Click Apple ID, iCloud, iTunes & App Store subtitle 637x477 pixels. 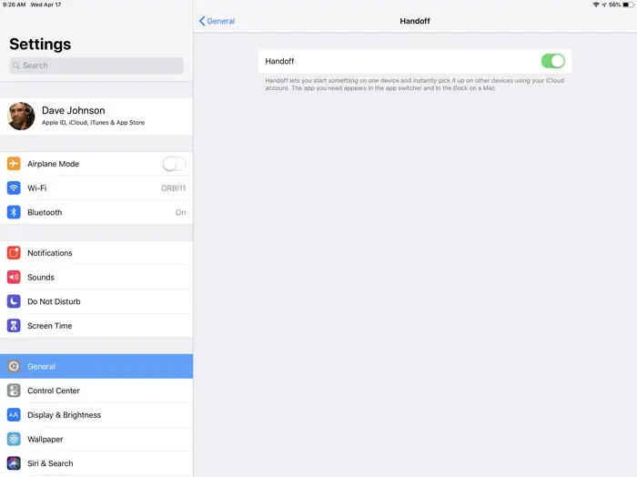[x=93, y=122]
